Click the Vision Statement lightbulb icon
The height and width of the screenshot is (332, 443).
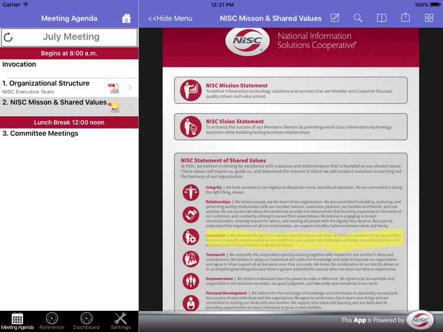pos(191,127)
